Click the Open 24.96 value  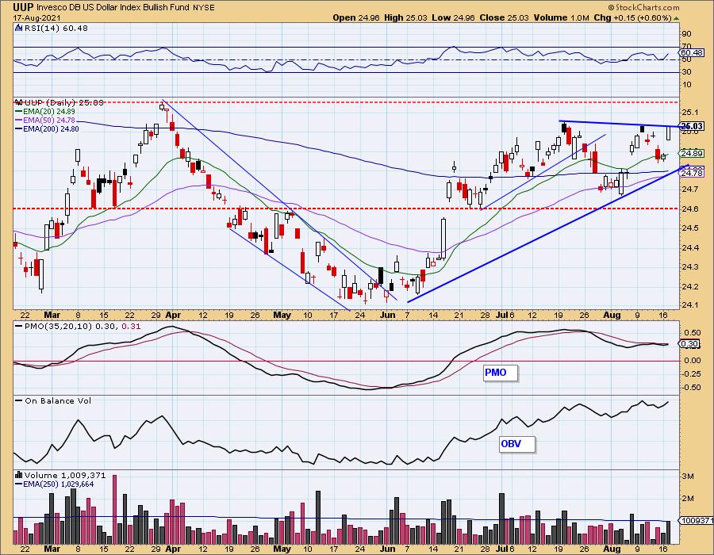pyautogui.click(x=356, y=17)
